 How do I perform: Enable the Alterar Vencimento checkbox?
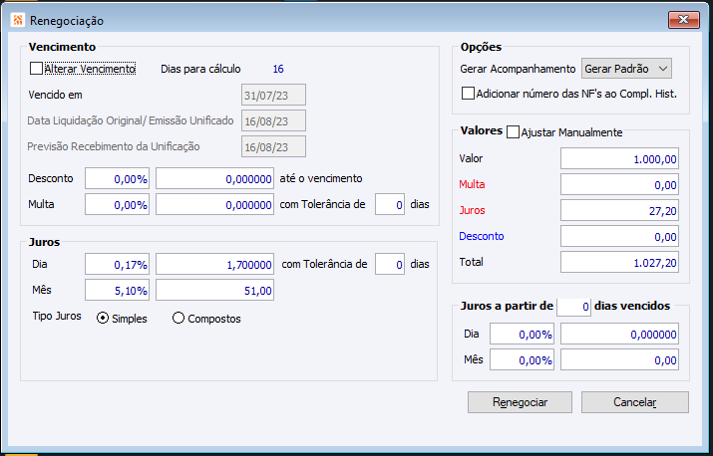tap(37, 70)
